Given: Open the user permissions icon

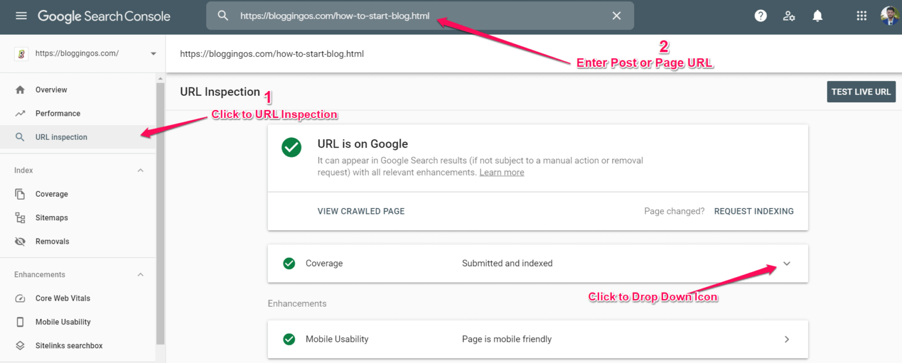Looking at the screenshot, I should pos(789,16).
